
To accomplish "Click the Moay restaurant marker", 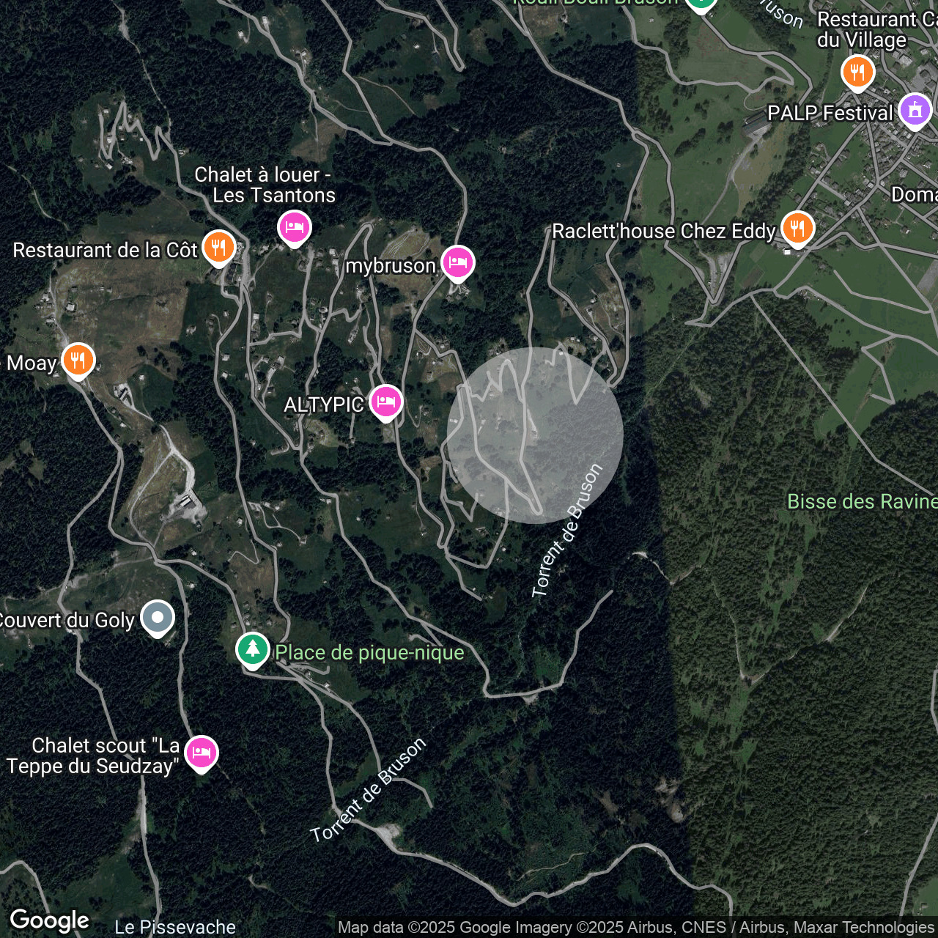I will (x=78, y=360).
